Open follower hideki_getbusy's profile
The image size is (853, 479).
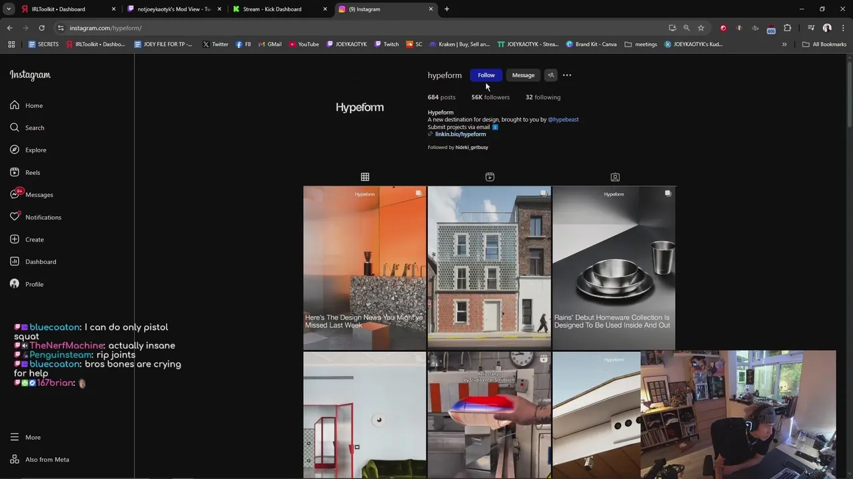pyautogui.click(x=472, y=147)
